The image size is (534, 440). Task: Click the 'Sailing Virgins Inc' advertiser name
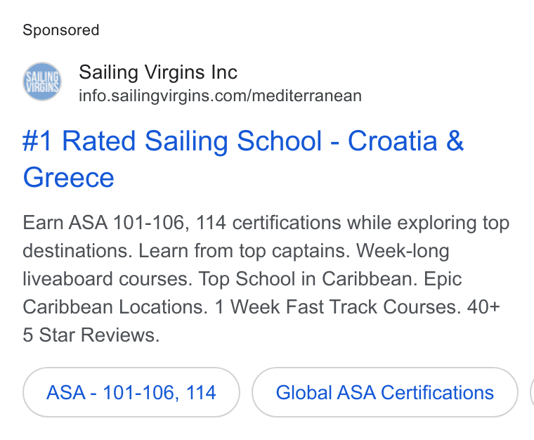click(x=158, y=72)
